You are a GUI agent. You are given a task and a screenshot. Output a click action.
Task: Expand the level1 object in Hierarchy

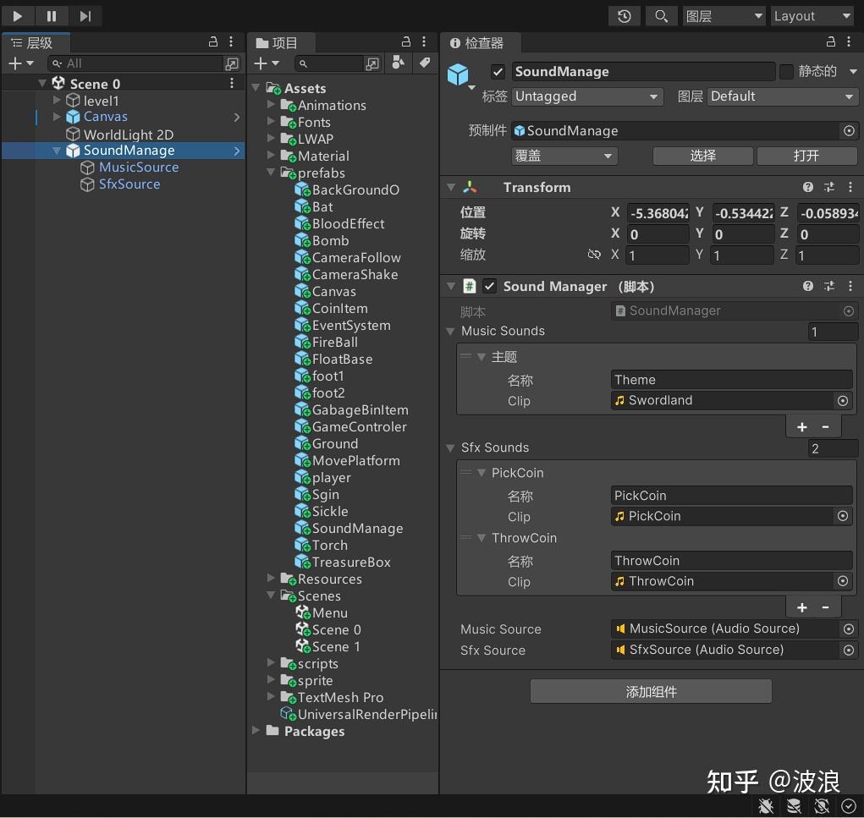click(x=56, y=101)
